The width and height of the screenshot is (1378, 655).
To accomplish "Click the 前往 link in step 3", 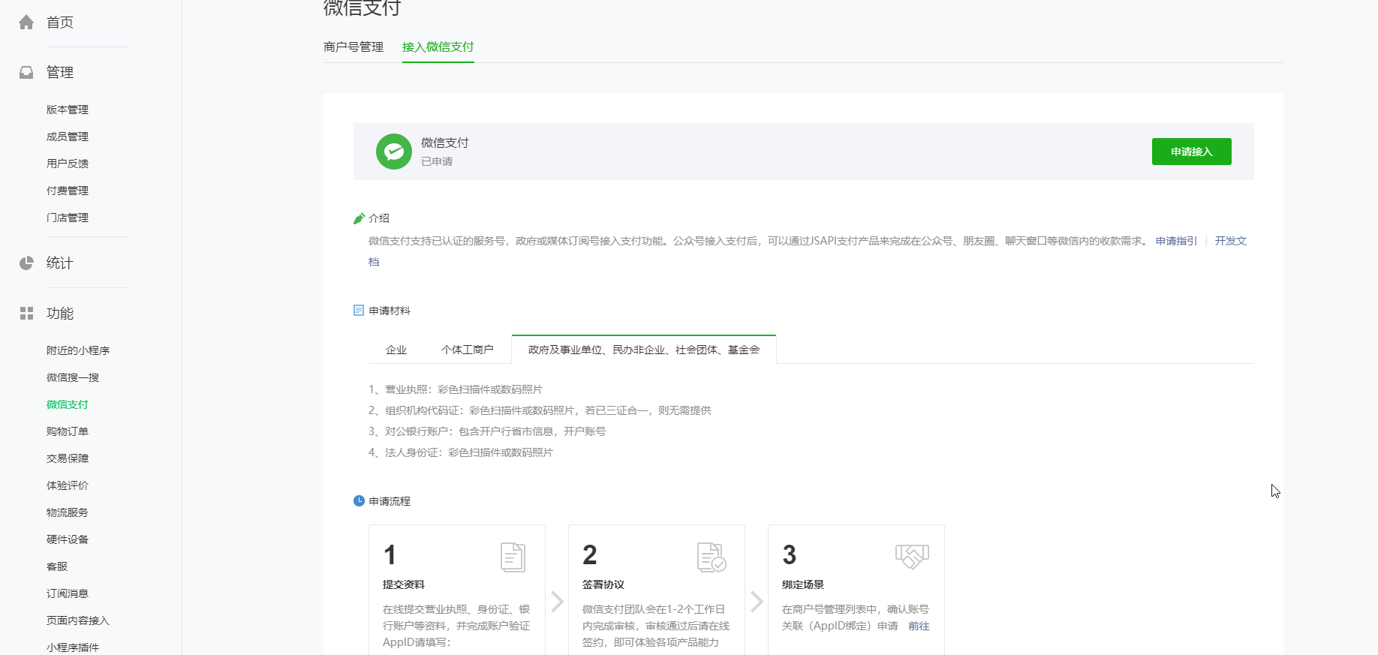I will pos(919,626).
